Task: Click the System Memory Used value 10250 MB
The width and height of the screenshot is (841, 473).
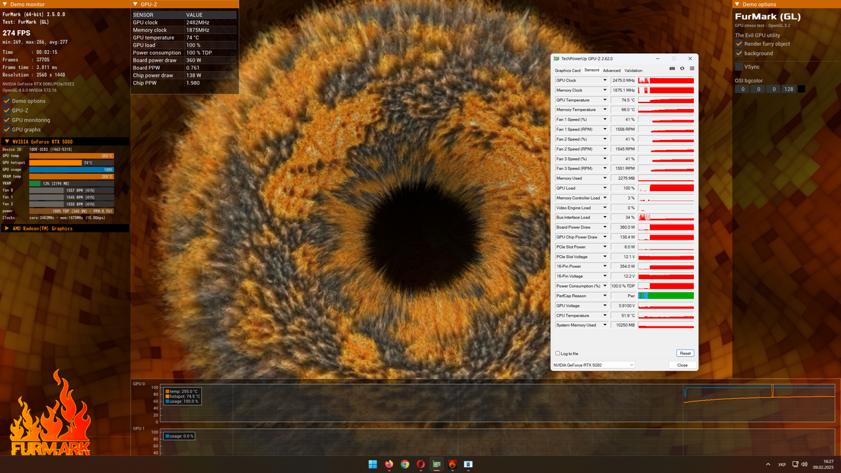Action: click(x=624, y=325)
